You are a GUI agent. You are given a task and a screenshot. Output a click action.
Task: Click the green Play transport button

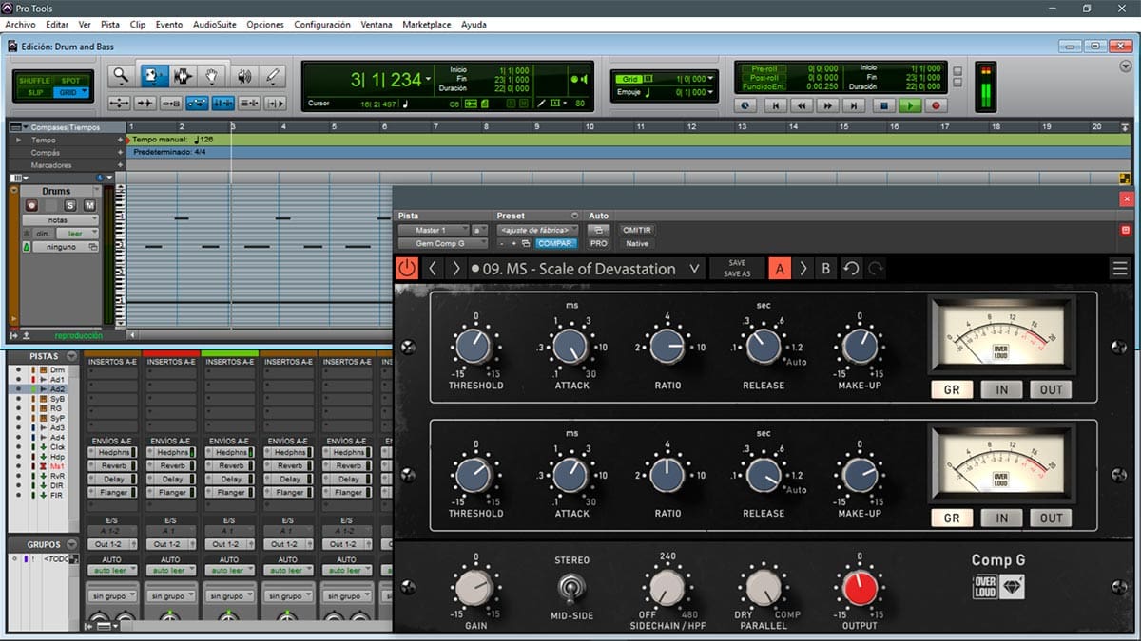point(910,106)
